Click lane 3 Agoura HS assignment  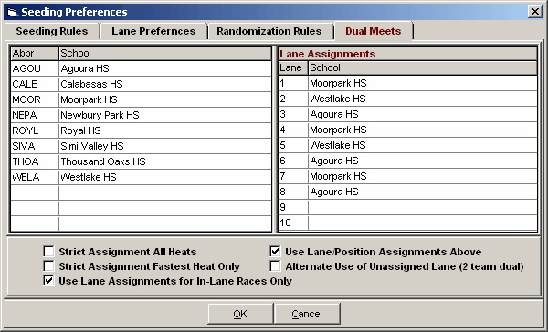point(423,114)
